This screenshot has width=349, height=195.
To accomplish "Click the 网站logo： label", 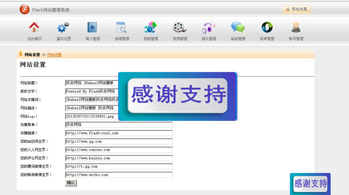I will [x=28, y=116].
